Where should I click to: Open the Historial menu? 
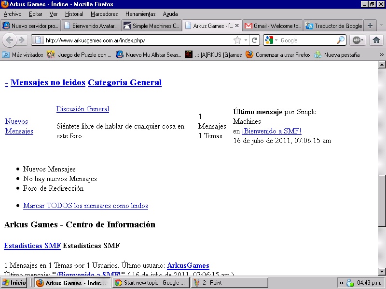[x=74, y=14]
